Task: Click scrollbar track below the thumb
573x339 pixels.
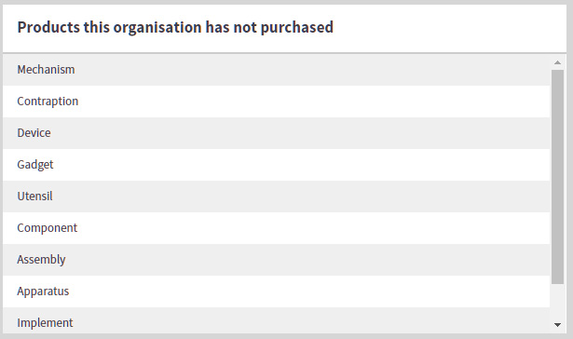Action: click(557, 300)
